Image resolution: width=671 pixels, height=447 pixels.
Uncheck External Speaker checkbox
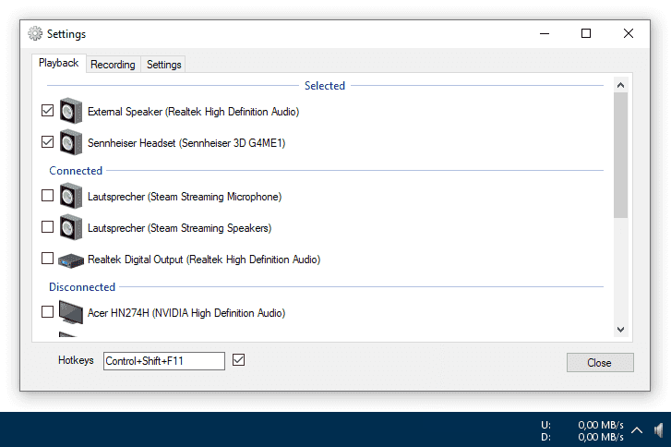tap(47, 111)
